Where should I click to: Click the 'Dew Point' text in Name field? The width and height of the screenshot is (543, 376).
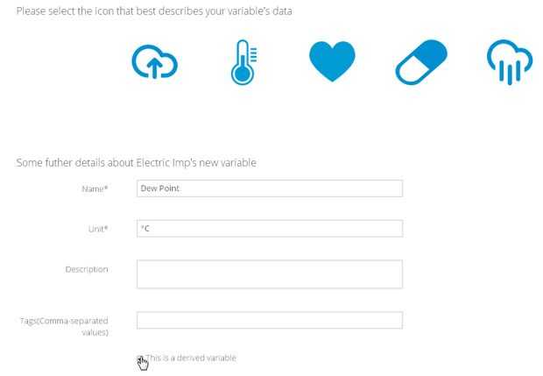(x=159, y=188)
